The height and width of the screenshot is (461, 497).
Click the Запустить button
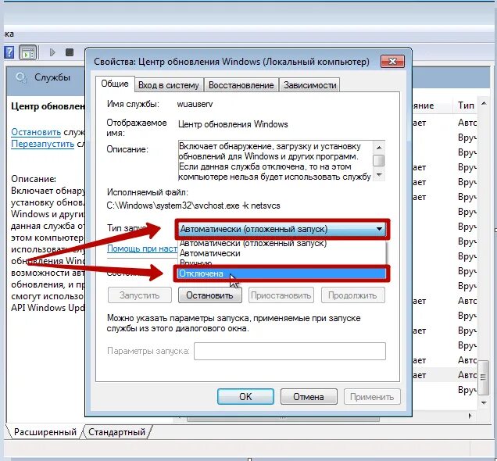coord(139,295)
